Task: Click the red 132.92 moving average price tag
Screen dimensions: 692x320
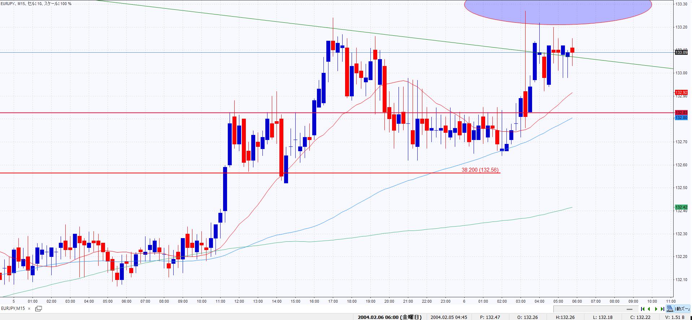Action: (681, 93)
